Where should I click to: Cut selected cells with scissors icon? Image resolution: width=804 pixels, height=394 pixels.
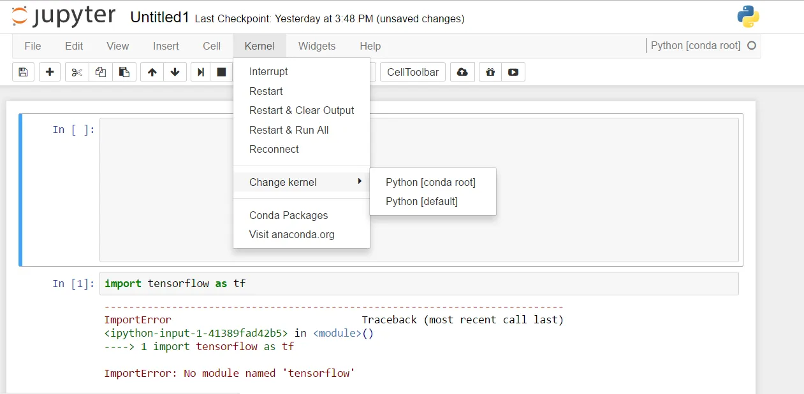pos(77,72)
